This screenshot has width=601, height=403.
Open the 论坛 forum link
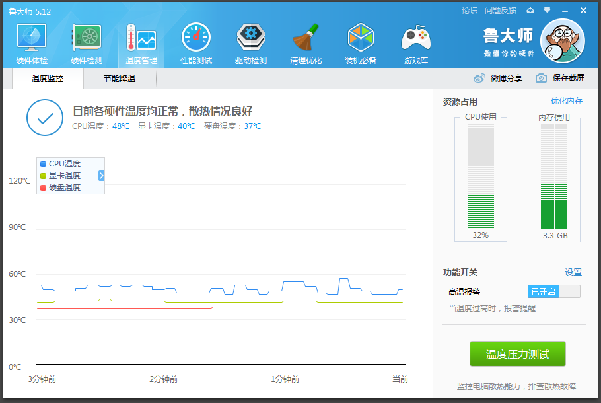pos(470,11)
